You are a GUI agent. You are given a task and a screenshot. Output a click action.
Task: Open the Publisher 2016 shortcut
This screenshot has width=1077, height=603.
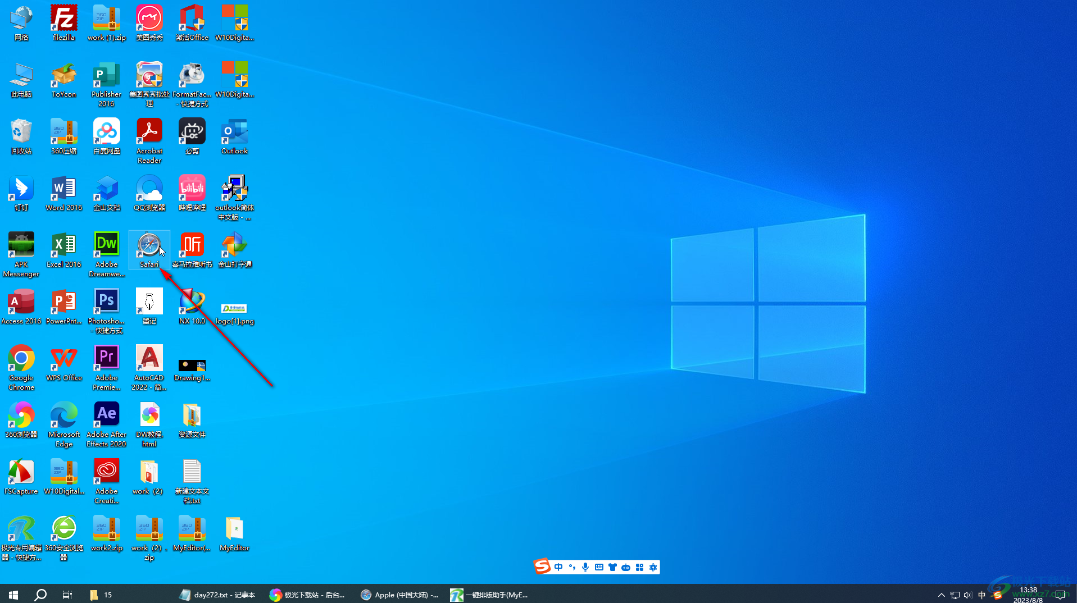(x=106, y=84)
